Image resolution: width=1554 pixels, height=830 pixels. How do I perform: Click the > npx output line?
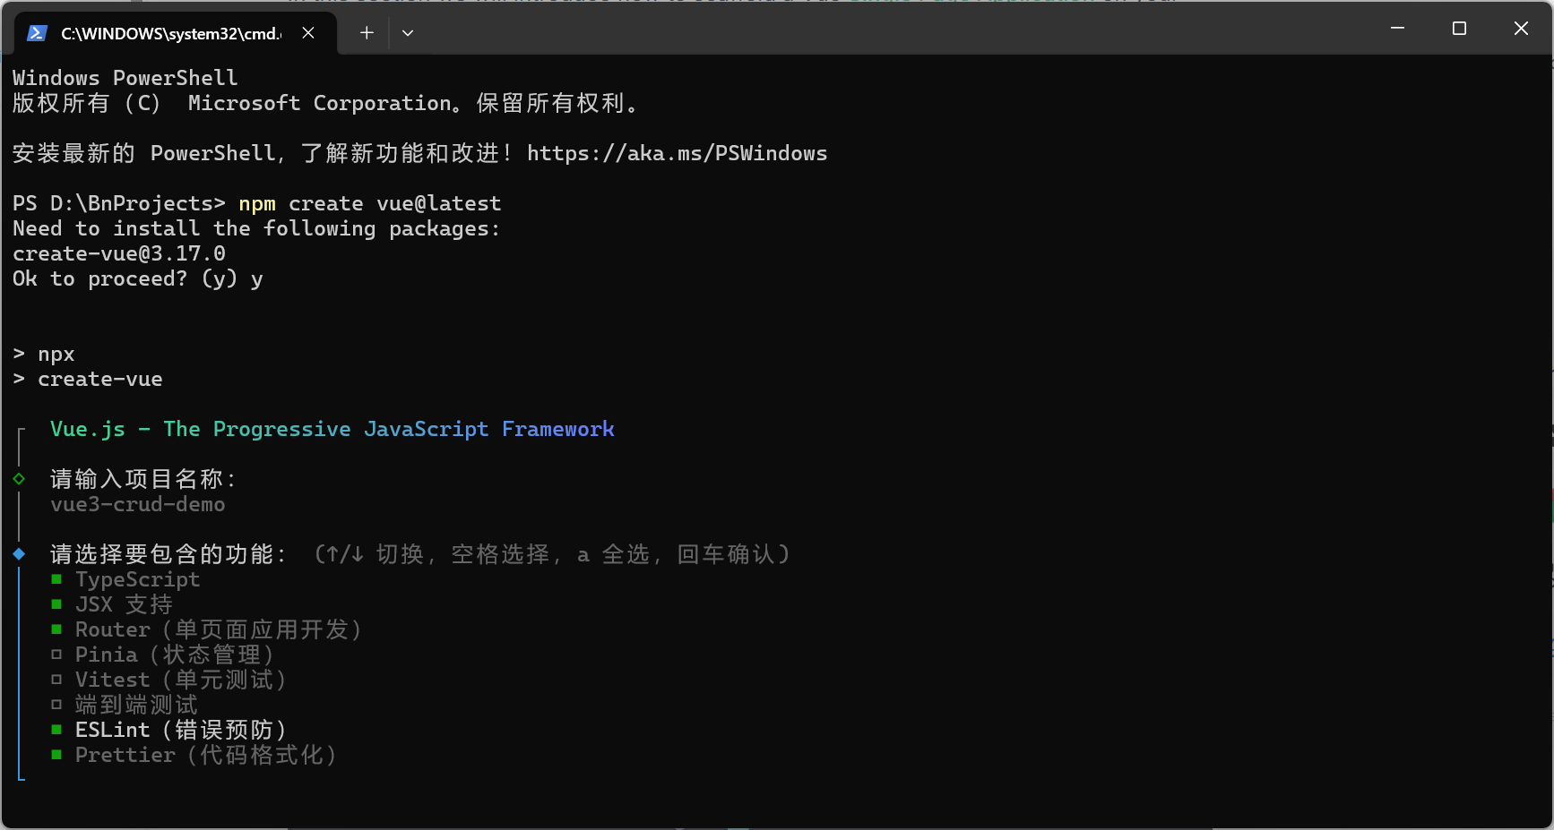44,354
